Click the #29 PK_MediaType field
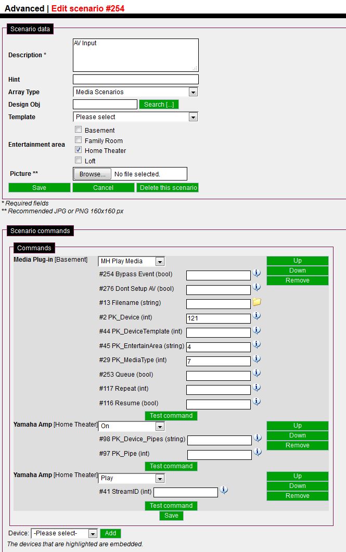The image size is (346, 552). pyautogui.click(x=218, y=361)
